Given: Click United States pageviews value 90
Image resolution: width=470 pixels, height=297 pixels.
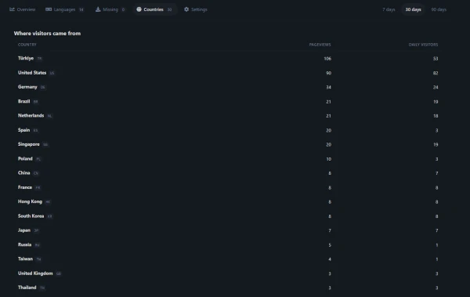Looking at the screenshot, I should 328,73.
